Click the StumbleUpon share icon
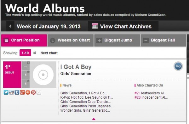 tap(28, 92)
